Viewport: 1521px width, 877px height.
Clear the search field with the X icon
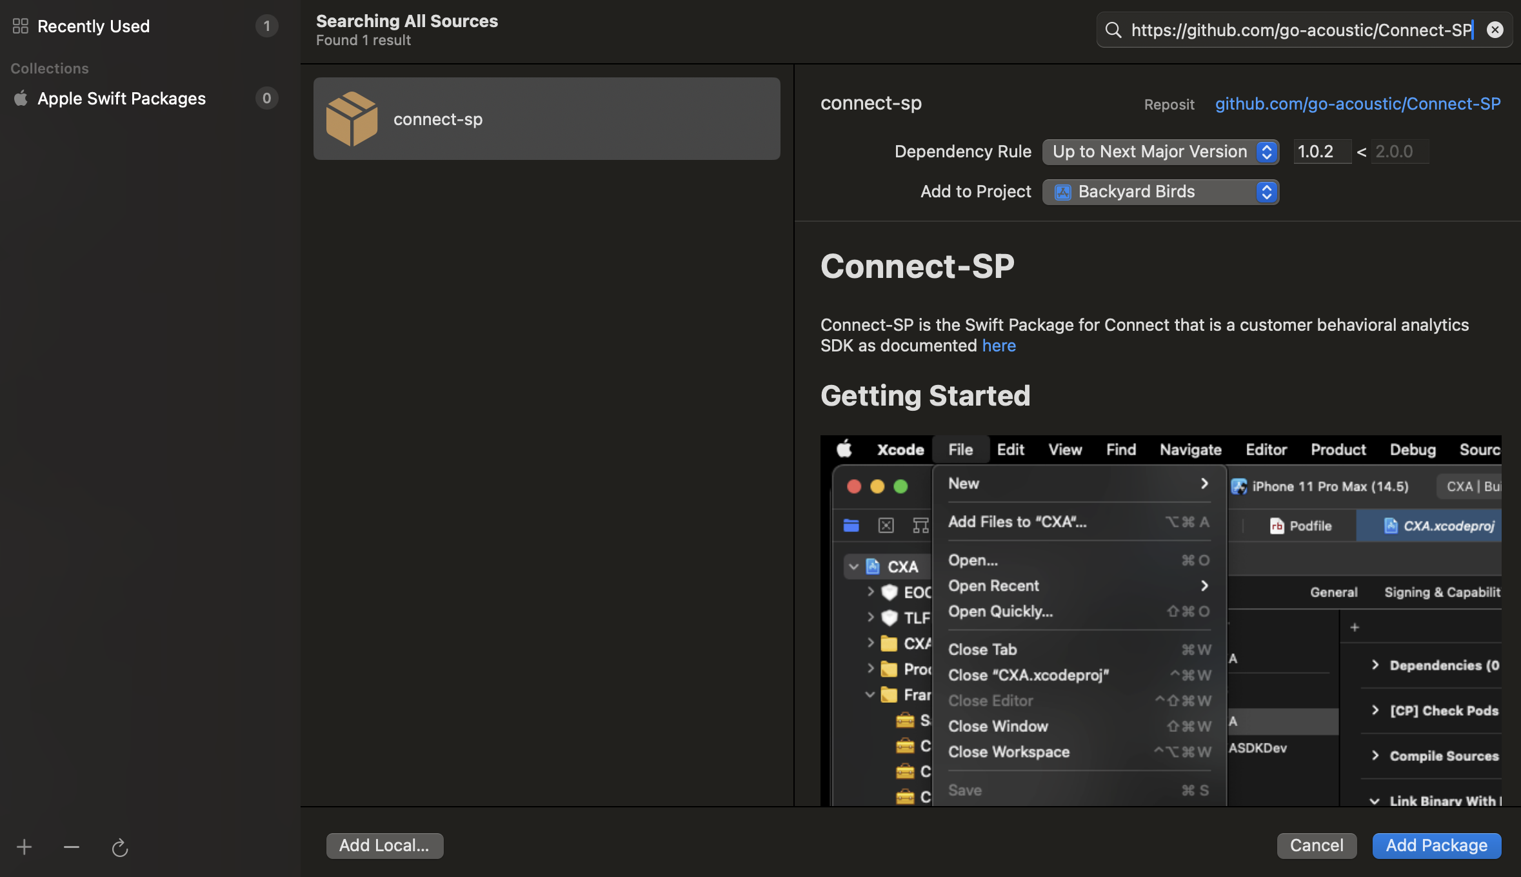pos(1495,30)
